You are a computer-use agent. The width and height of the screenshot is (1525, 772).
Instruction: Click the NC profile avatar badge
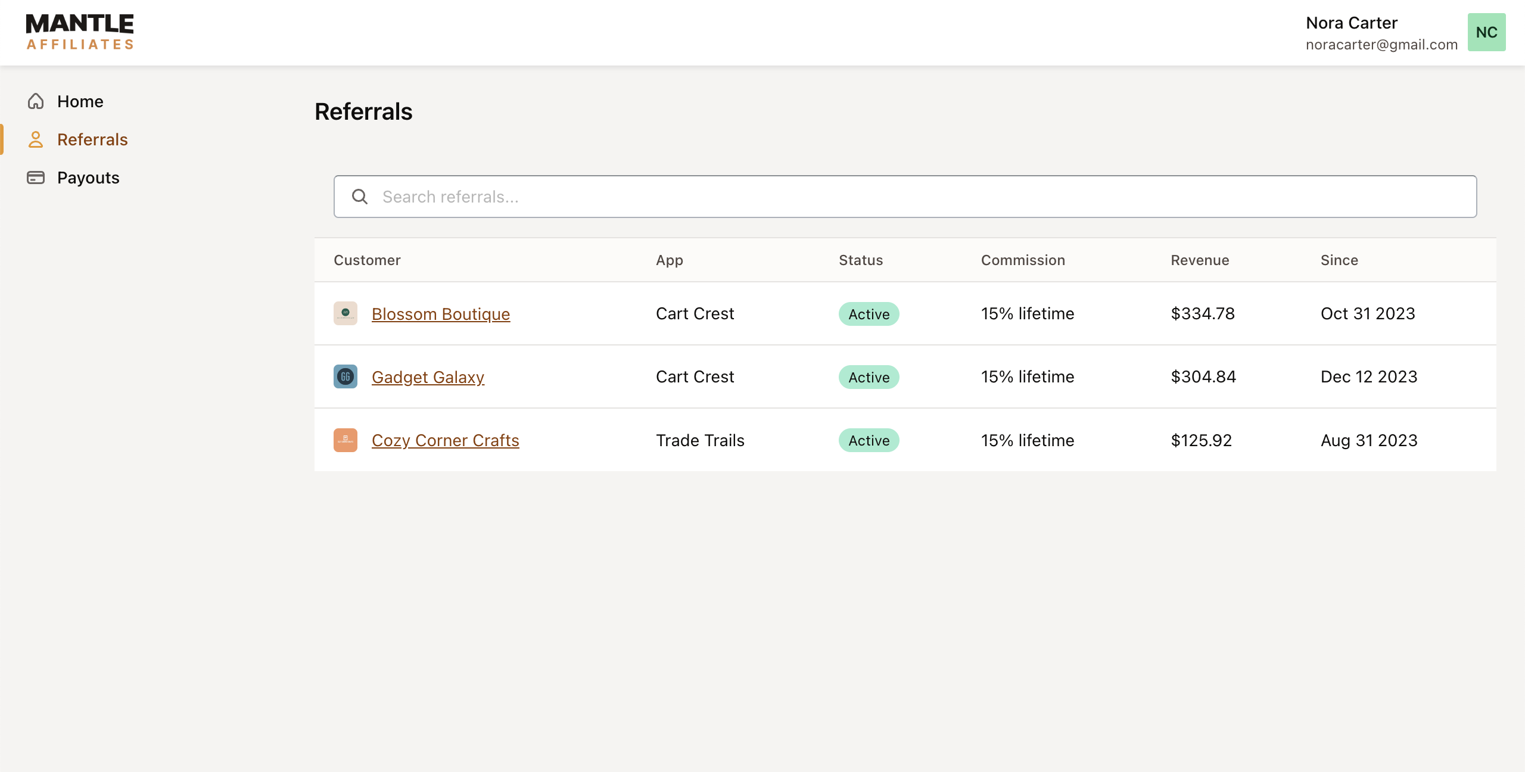click(1486, 32)
